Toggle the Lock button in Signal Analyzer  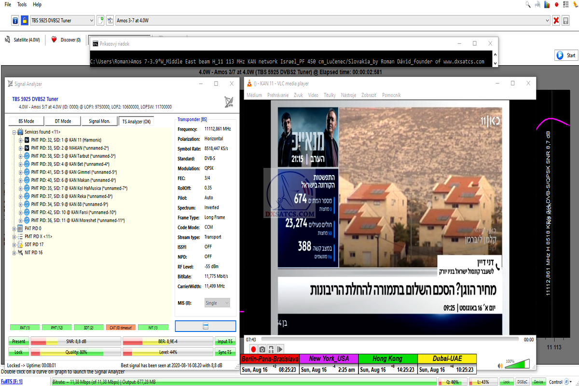click(19, 352)
